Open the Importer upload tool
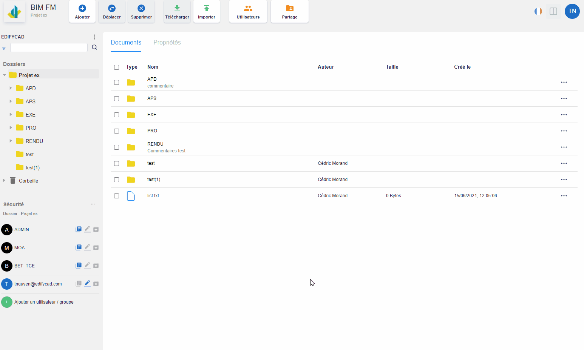 tap(207, 9)
